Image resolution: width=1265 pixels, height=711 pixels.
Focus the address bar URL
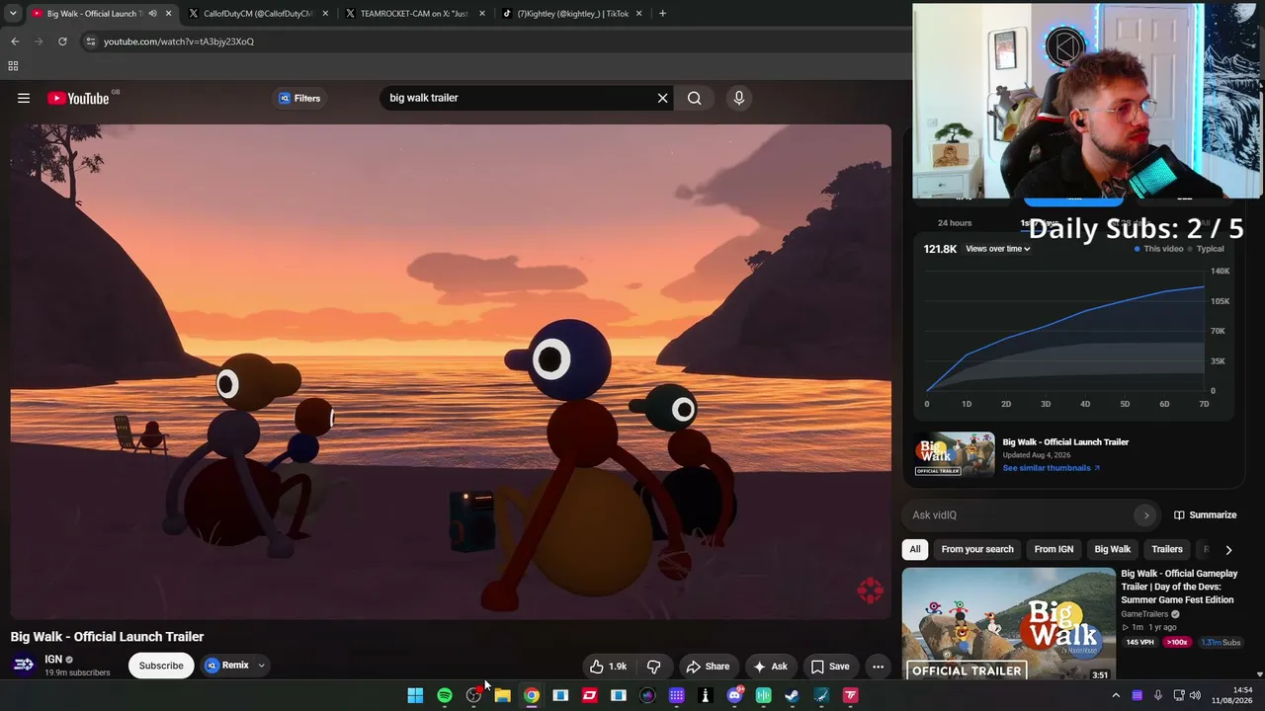[179, 41]
